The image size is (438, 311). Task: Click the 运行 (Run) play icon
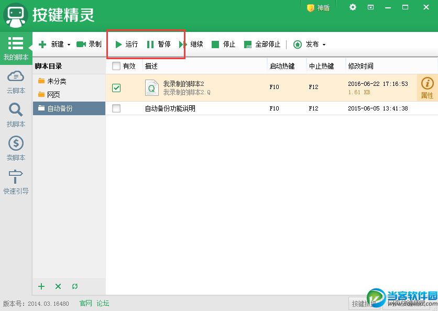coord(119,45)
